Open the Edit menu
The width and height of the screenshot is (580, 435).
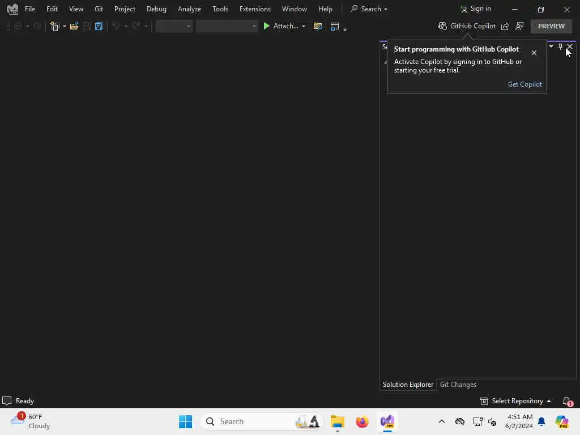click(52, 9)
